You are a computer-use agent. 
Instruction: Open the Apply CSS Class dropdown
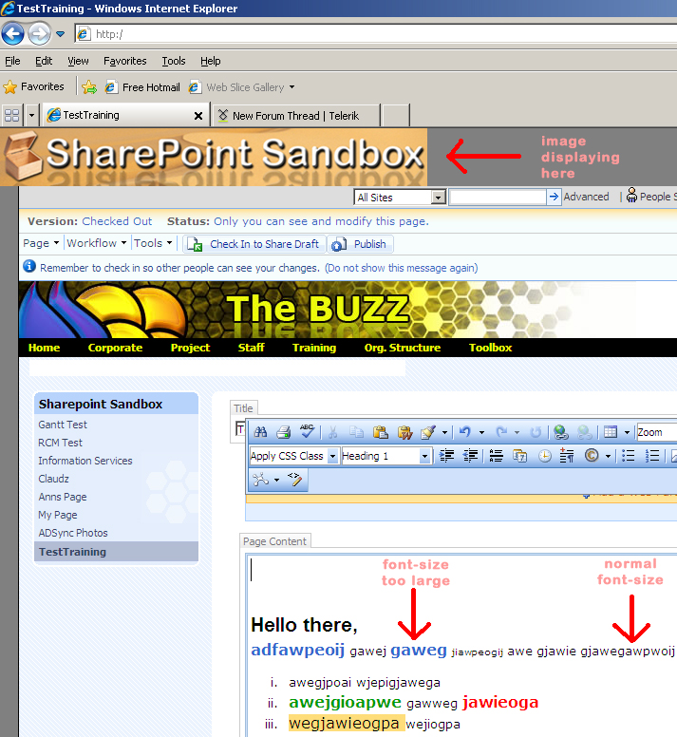(x=332, y=456)
